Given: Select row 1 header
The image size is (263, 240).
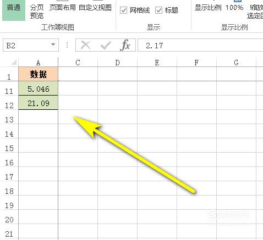Looking at the screenshot, I should pyautogui.click(x=9, y=74).
